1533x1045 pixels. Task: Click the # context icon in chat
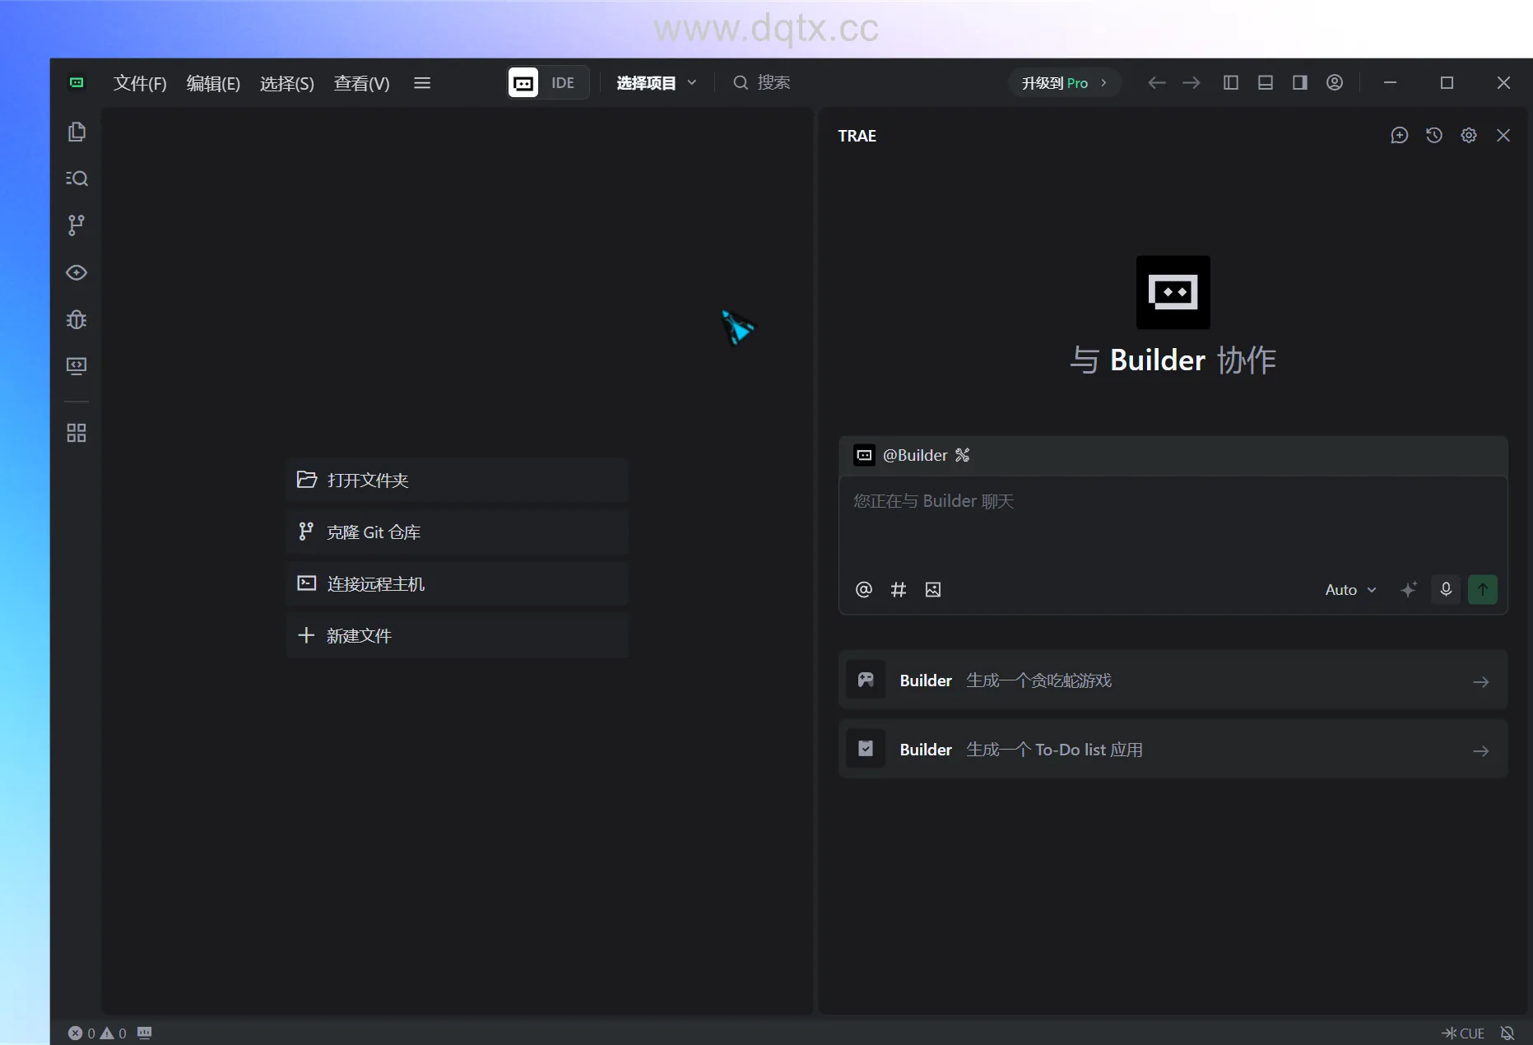pyautogui.click(x=899, y=589)
